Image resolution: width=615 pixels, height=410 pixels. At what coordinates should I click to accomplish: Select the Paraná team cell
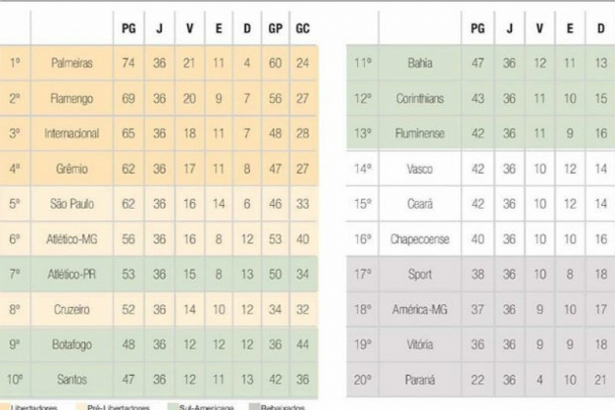pyautogui.click(x=420, y=380)
